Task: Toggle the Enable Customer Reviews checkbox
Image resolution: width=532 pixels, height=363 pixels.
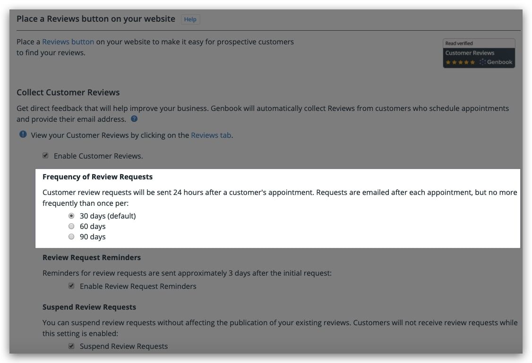Action: pos(45,156)
